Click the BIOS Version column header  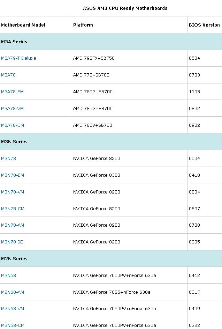[x=204, y=25]
